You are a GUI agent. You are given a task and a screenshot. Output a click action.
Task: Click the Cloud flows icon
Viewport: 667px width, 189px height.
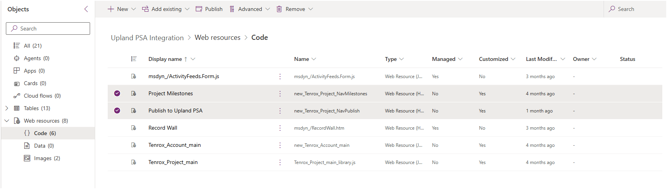tap(16, 96)
